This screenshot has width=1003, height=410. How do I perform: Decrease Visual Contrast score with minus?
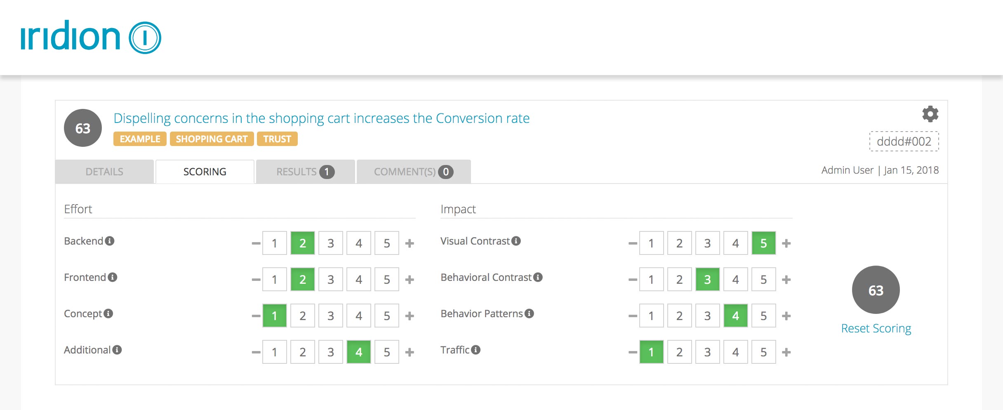633,243
